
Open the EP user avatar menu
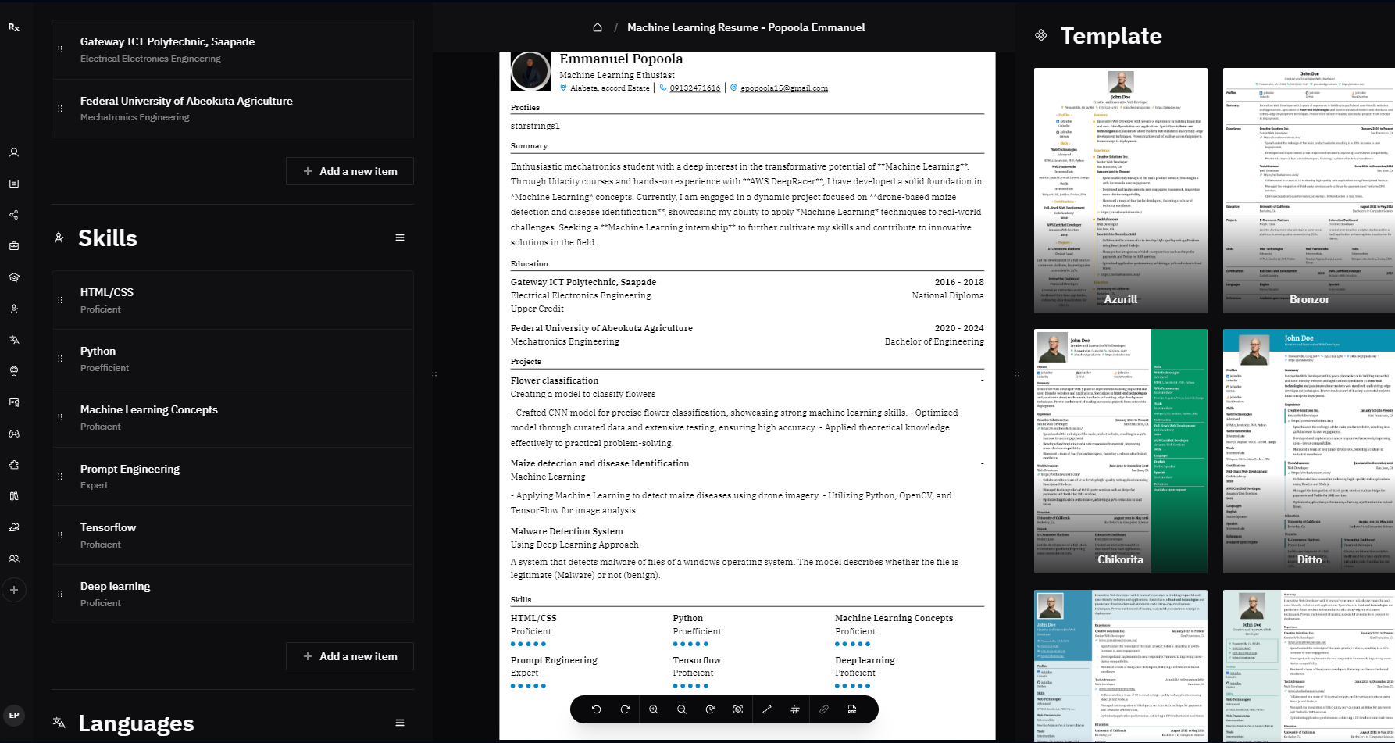[x=14, y=715]
